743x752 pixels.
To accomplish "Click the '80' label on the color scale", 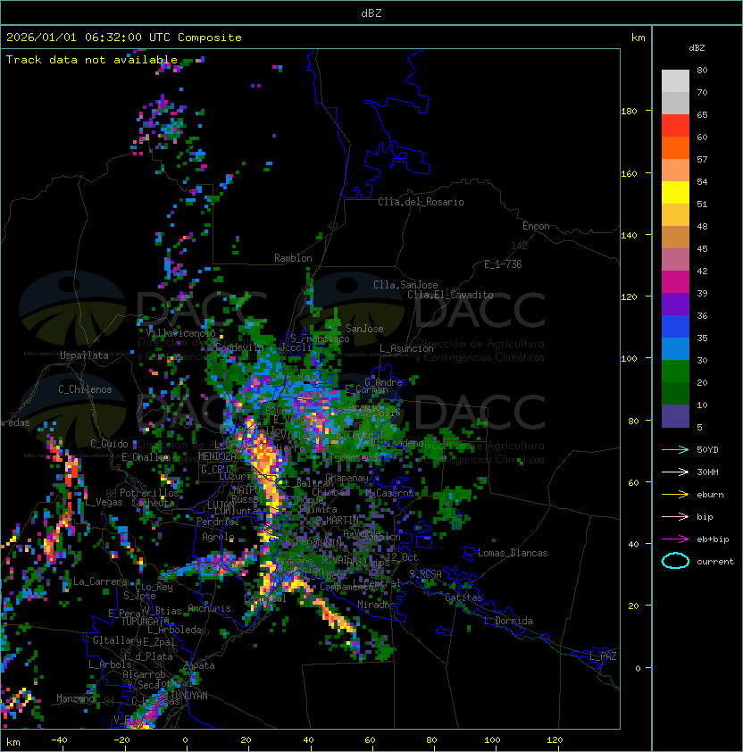I will 702,70.
